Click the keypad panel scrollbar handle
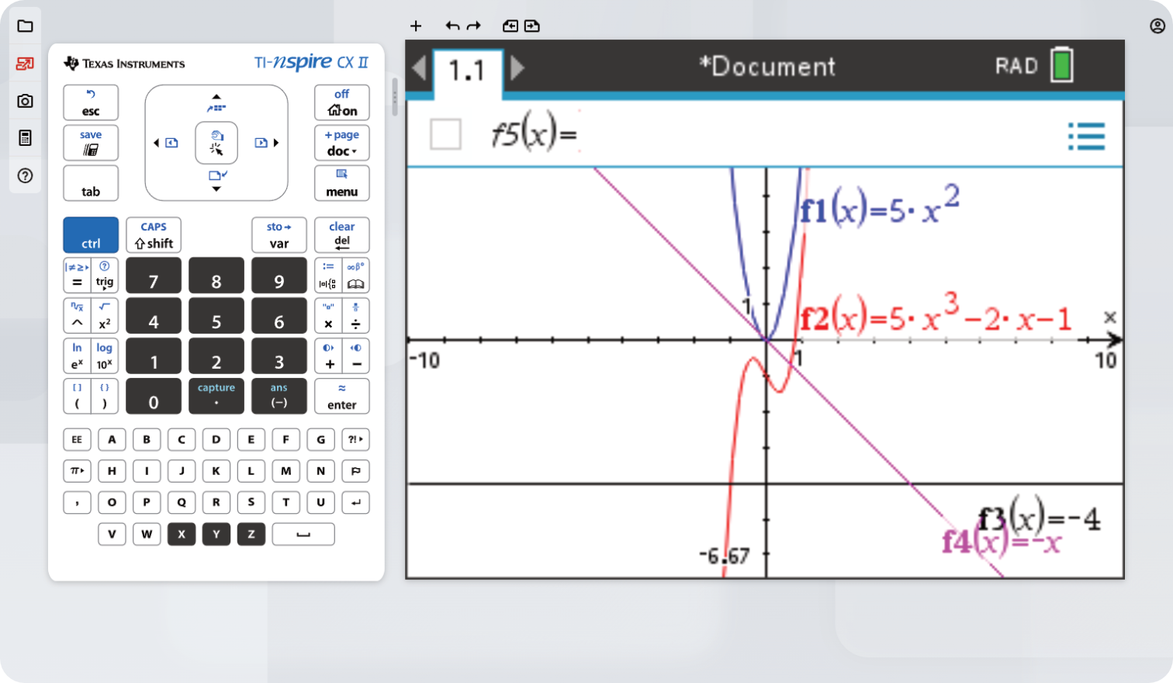Screen dimensions: 1173x683 pyautogui.click(x=394, y=98)
